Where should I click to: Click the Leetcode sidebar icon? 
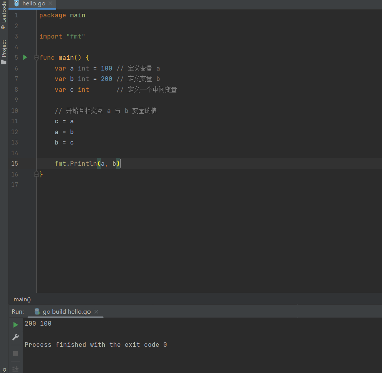click(x=3, y=27)
